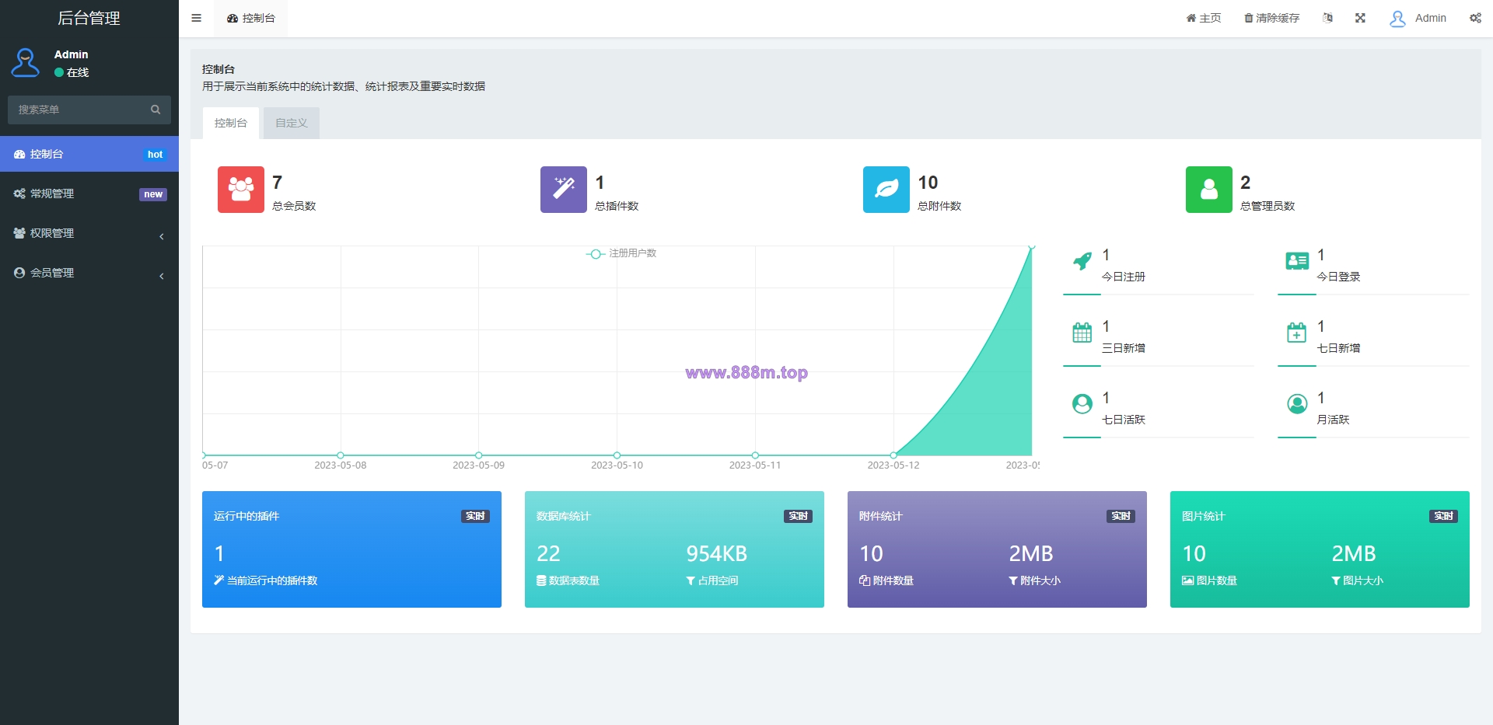Click the purple 总插件数 magic wand icon
Screen dimensions: 1493x725
point(564,190)
